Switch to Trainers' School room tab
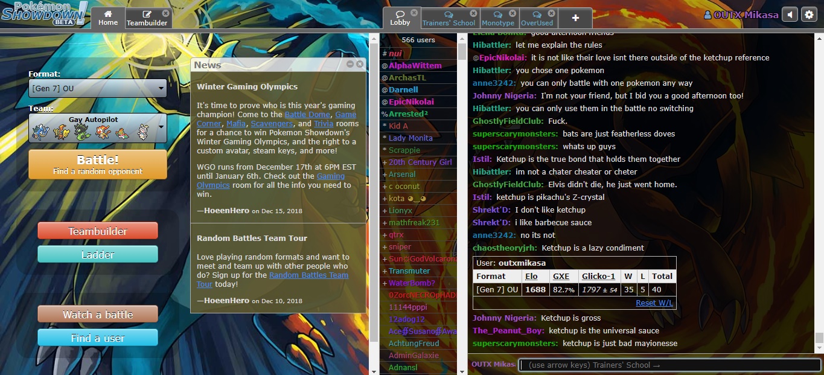Image resolution: width=824 pixels, height=375 pixels. [x=449, y=18]
